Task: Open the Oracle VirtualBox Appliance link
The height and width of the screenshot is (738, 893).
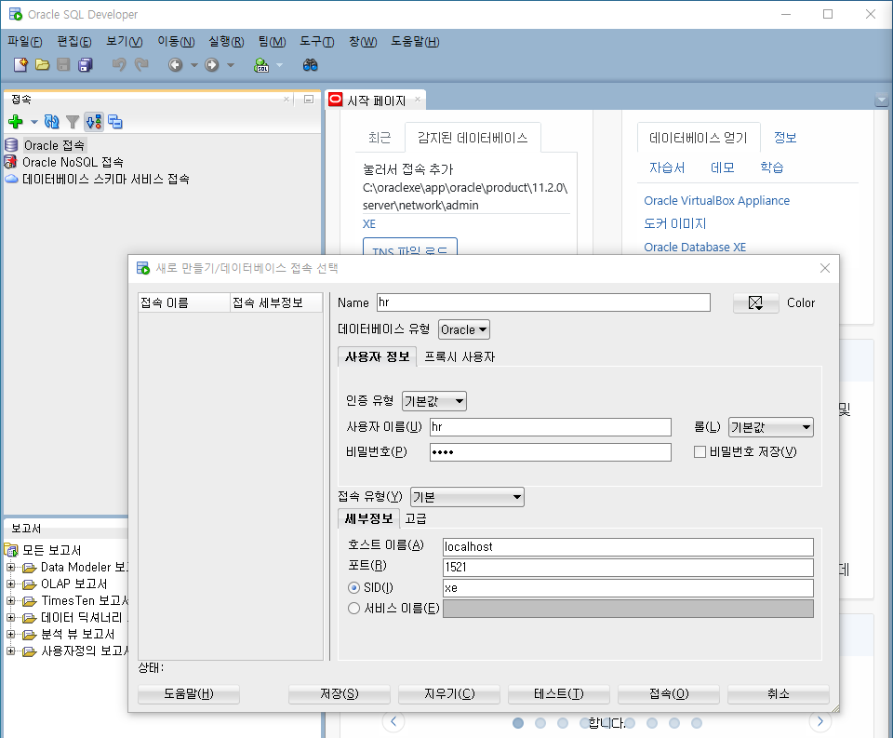Action: (x=716, y=201)
